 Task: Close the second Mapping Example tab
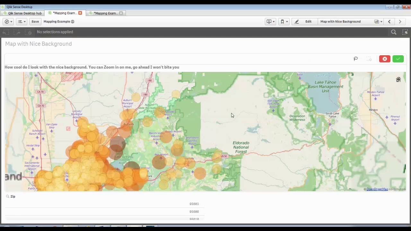[121, 13]
